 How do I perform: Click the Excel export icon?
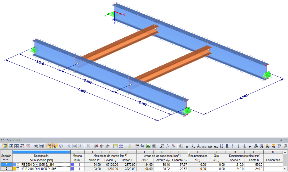point(148,146)
